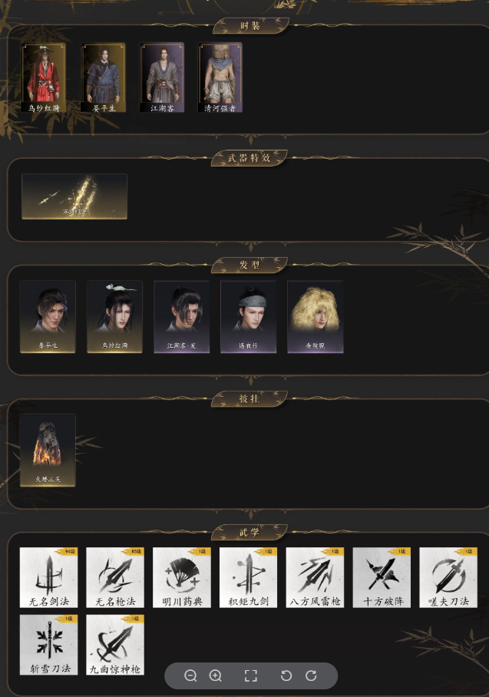
Task: Select the 八方风雷枪 skill icon
Action: tap(316, 577)
